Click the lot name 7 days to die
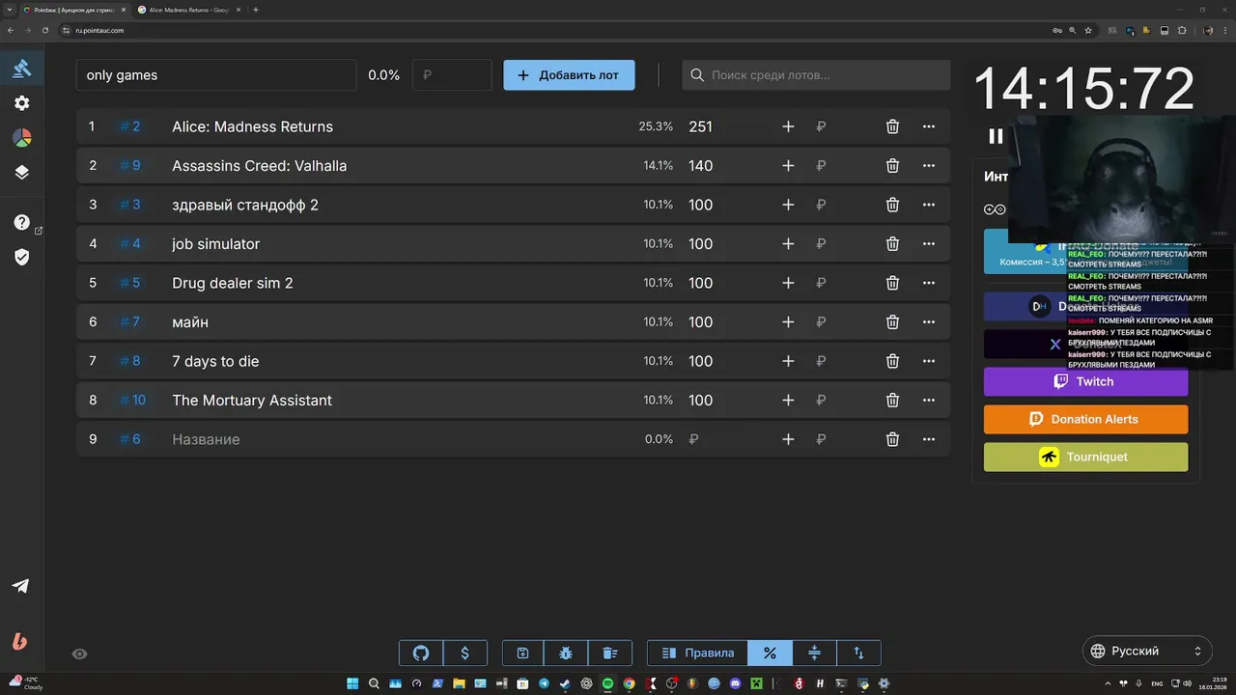Image resolution: width=1236 pixels, height=695 pixels. (x=215, y=361)
